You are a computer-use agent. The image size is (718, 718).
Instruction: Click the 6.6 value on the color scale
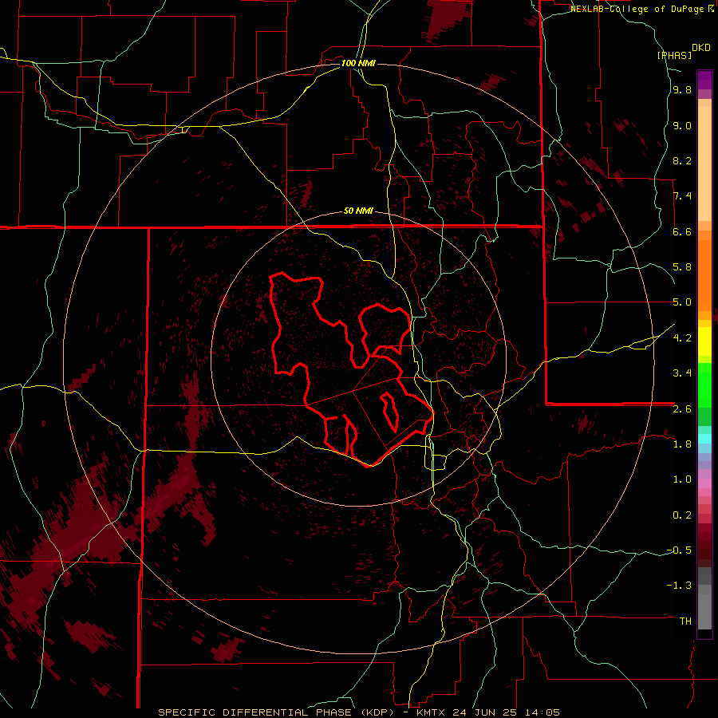pyautogui.click(x=682, y=232)
